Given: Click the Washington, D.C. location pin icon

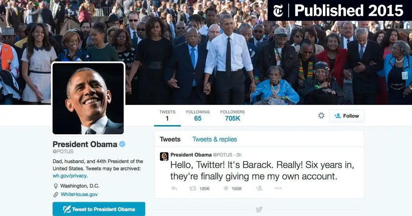Looking at the screenshot, I should point(56,186).
